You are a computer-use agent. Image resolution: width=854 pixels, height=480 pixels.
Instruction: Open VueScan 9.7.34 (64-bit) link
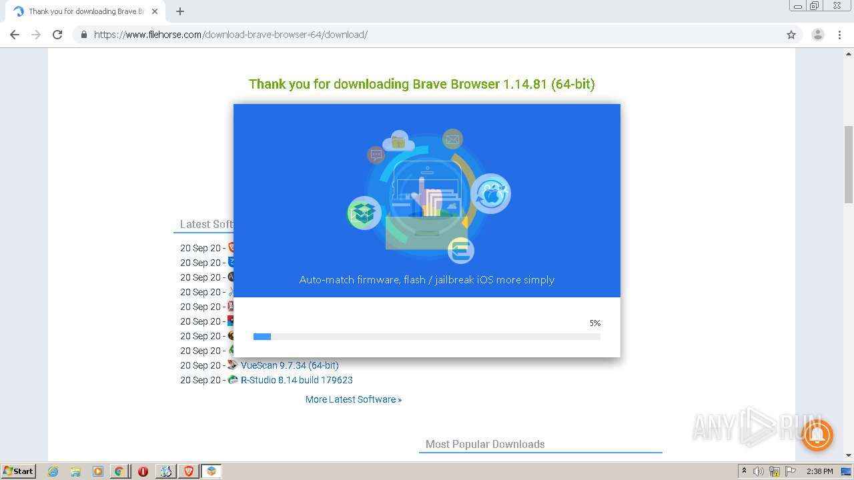pos(290,365)
